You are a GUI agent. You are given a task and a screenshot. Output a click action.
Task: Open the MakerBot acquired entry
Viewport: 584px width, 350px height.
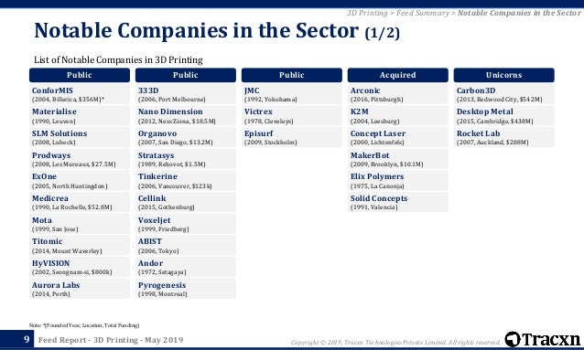coord(398,159)
